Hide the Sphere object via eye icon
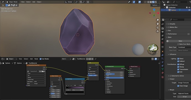This screenshot has width=191, height=100. (x=189, y=10)
